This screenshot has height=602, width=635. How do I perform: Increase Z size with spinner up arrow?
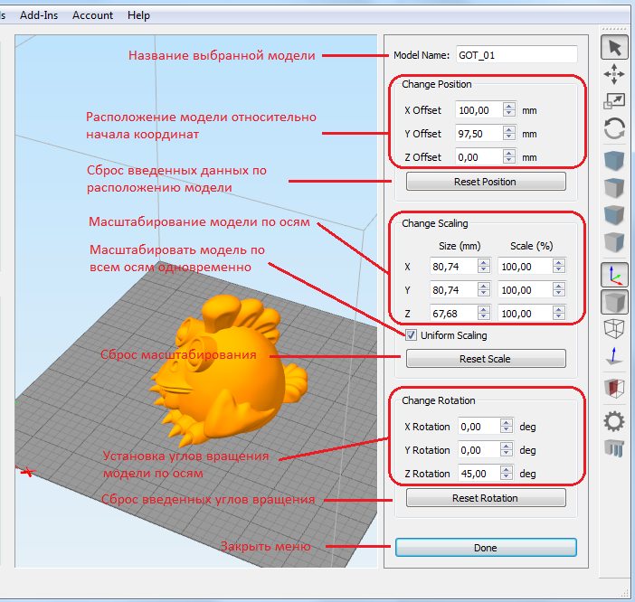(484, 309)
